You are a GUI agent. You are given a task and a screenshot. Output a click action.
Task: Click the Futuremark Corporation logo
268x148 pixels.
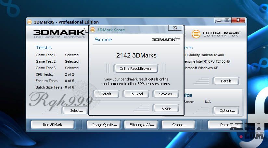pyautogui.click(x=216, y=34)
